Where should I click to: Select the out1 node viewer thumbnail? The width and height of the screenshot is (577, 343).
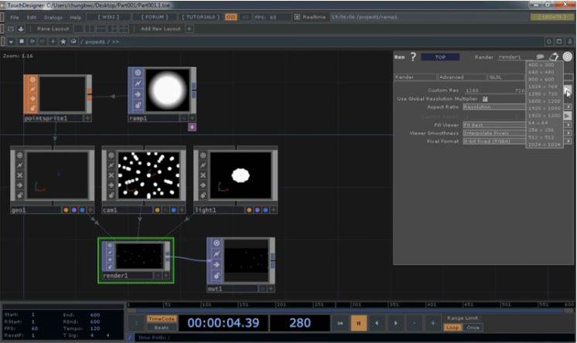click(246, 259)
